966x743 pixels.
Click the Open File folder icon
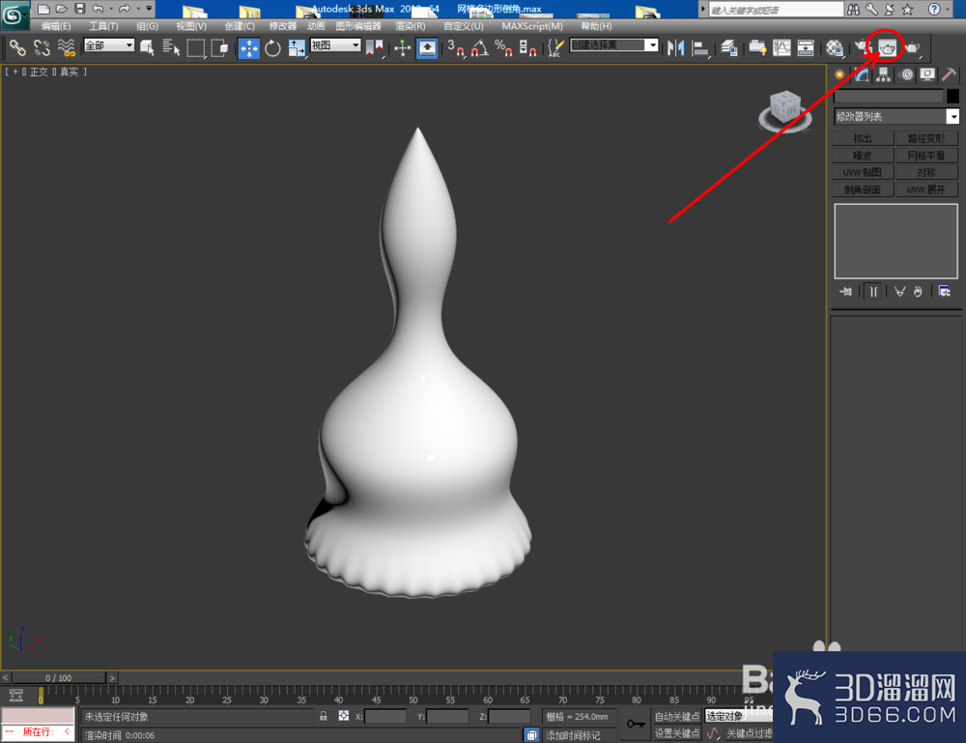(61, 9)
